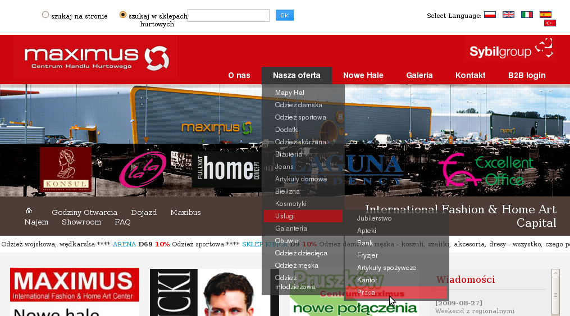Follow the Dojazd link
Screen dimensions: 570x316
pyautogui.click(x=144, y=213)
